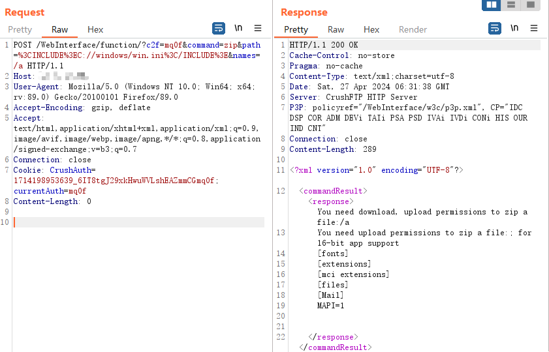Click the Request Connection: close header
549x352 pixels.
(x=52, y=160)
